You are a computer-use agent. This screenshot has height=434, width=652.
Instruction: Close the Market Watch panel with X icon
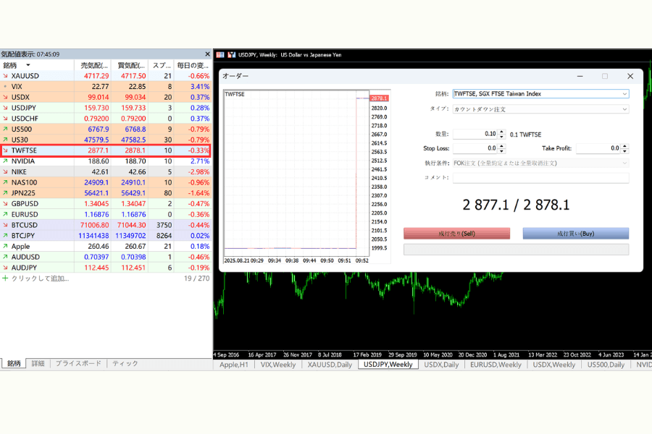(207, 54)
